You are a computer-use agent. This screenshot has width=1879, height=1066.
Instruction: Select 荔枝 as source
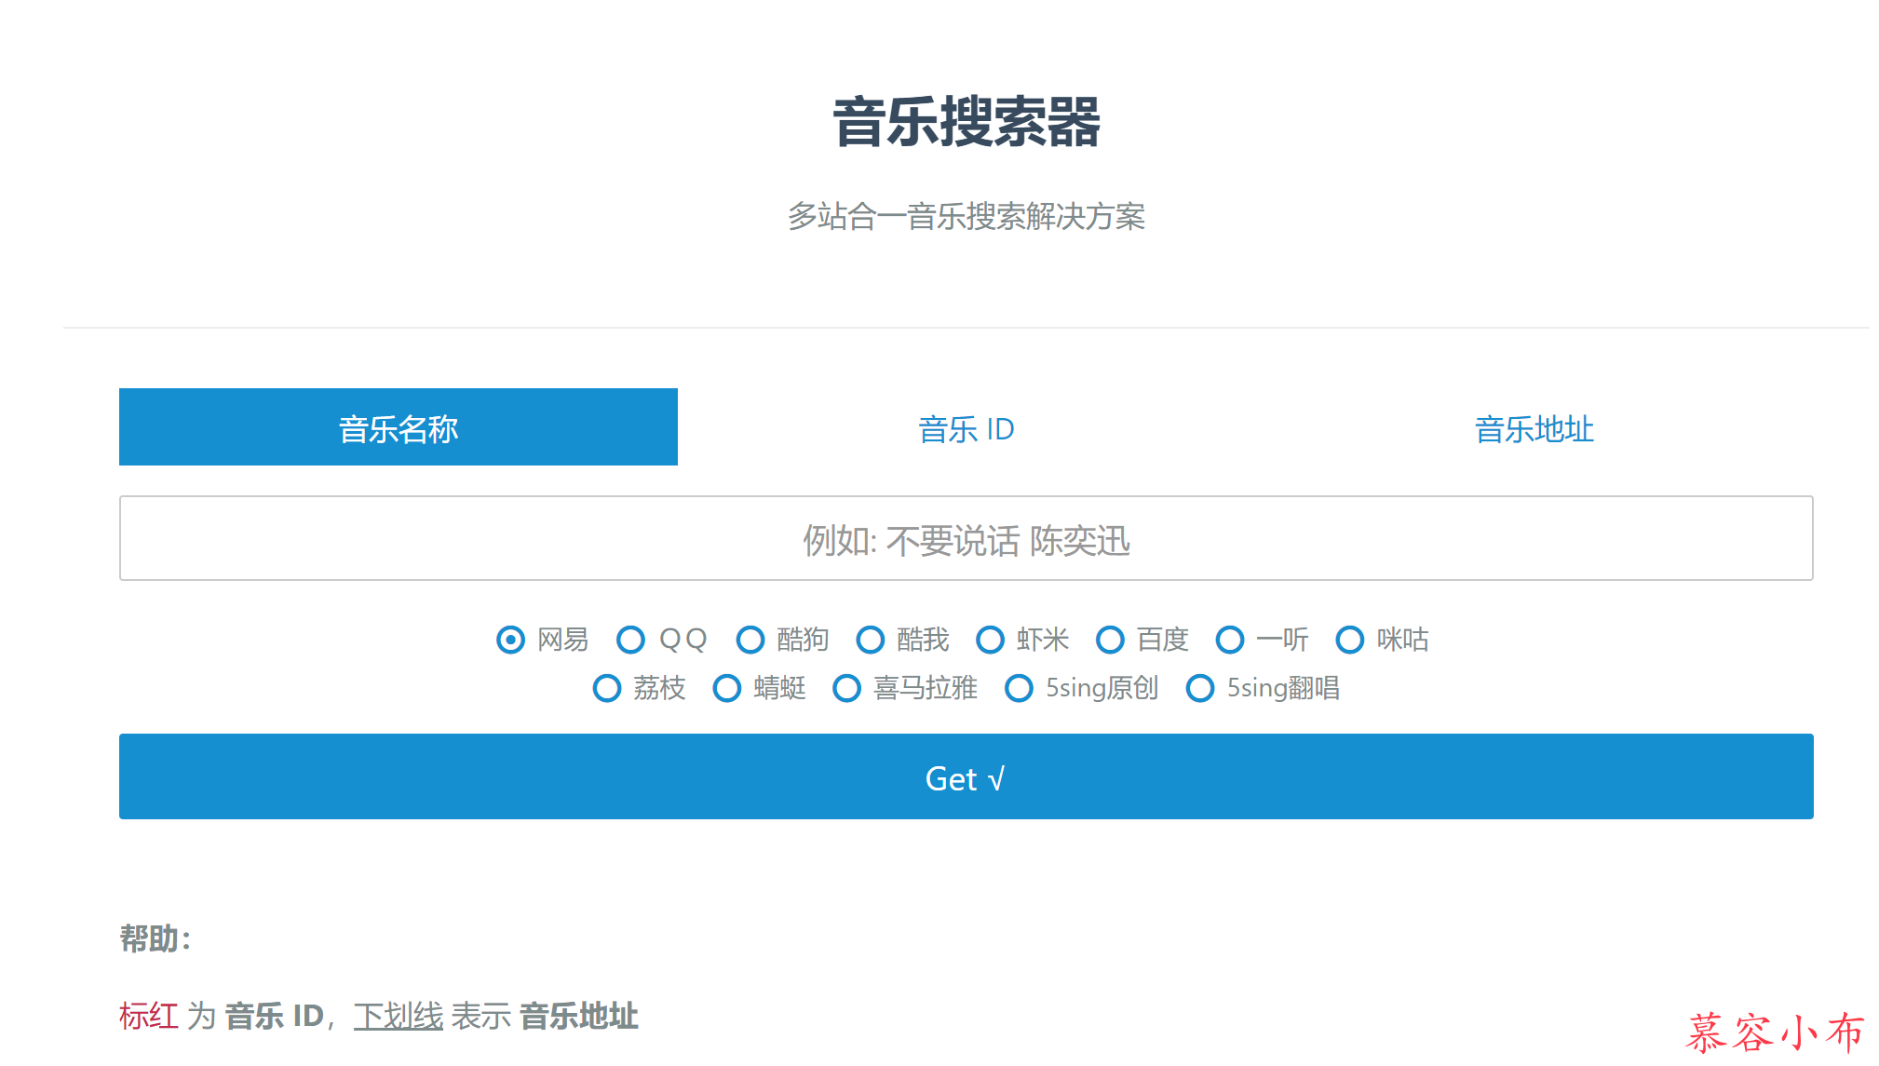607,688
